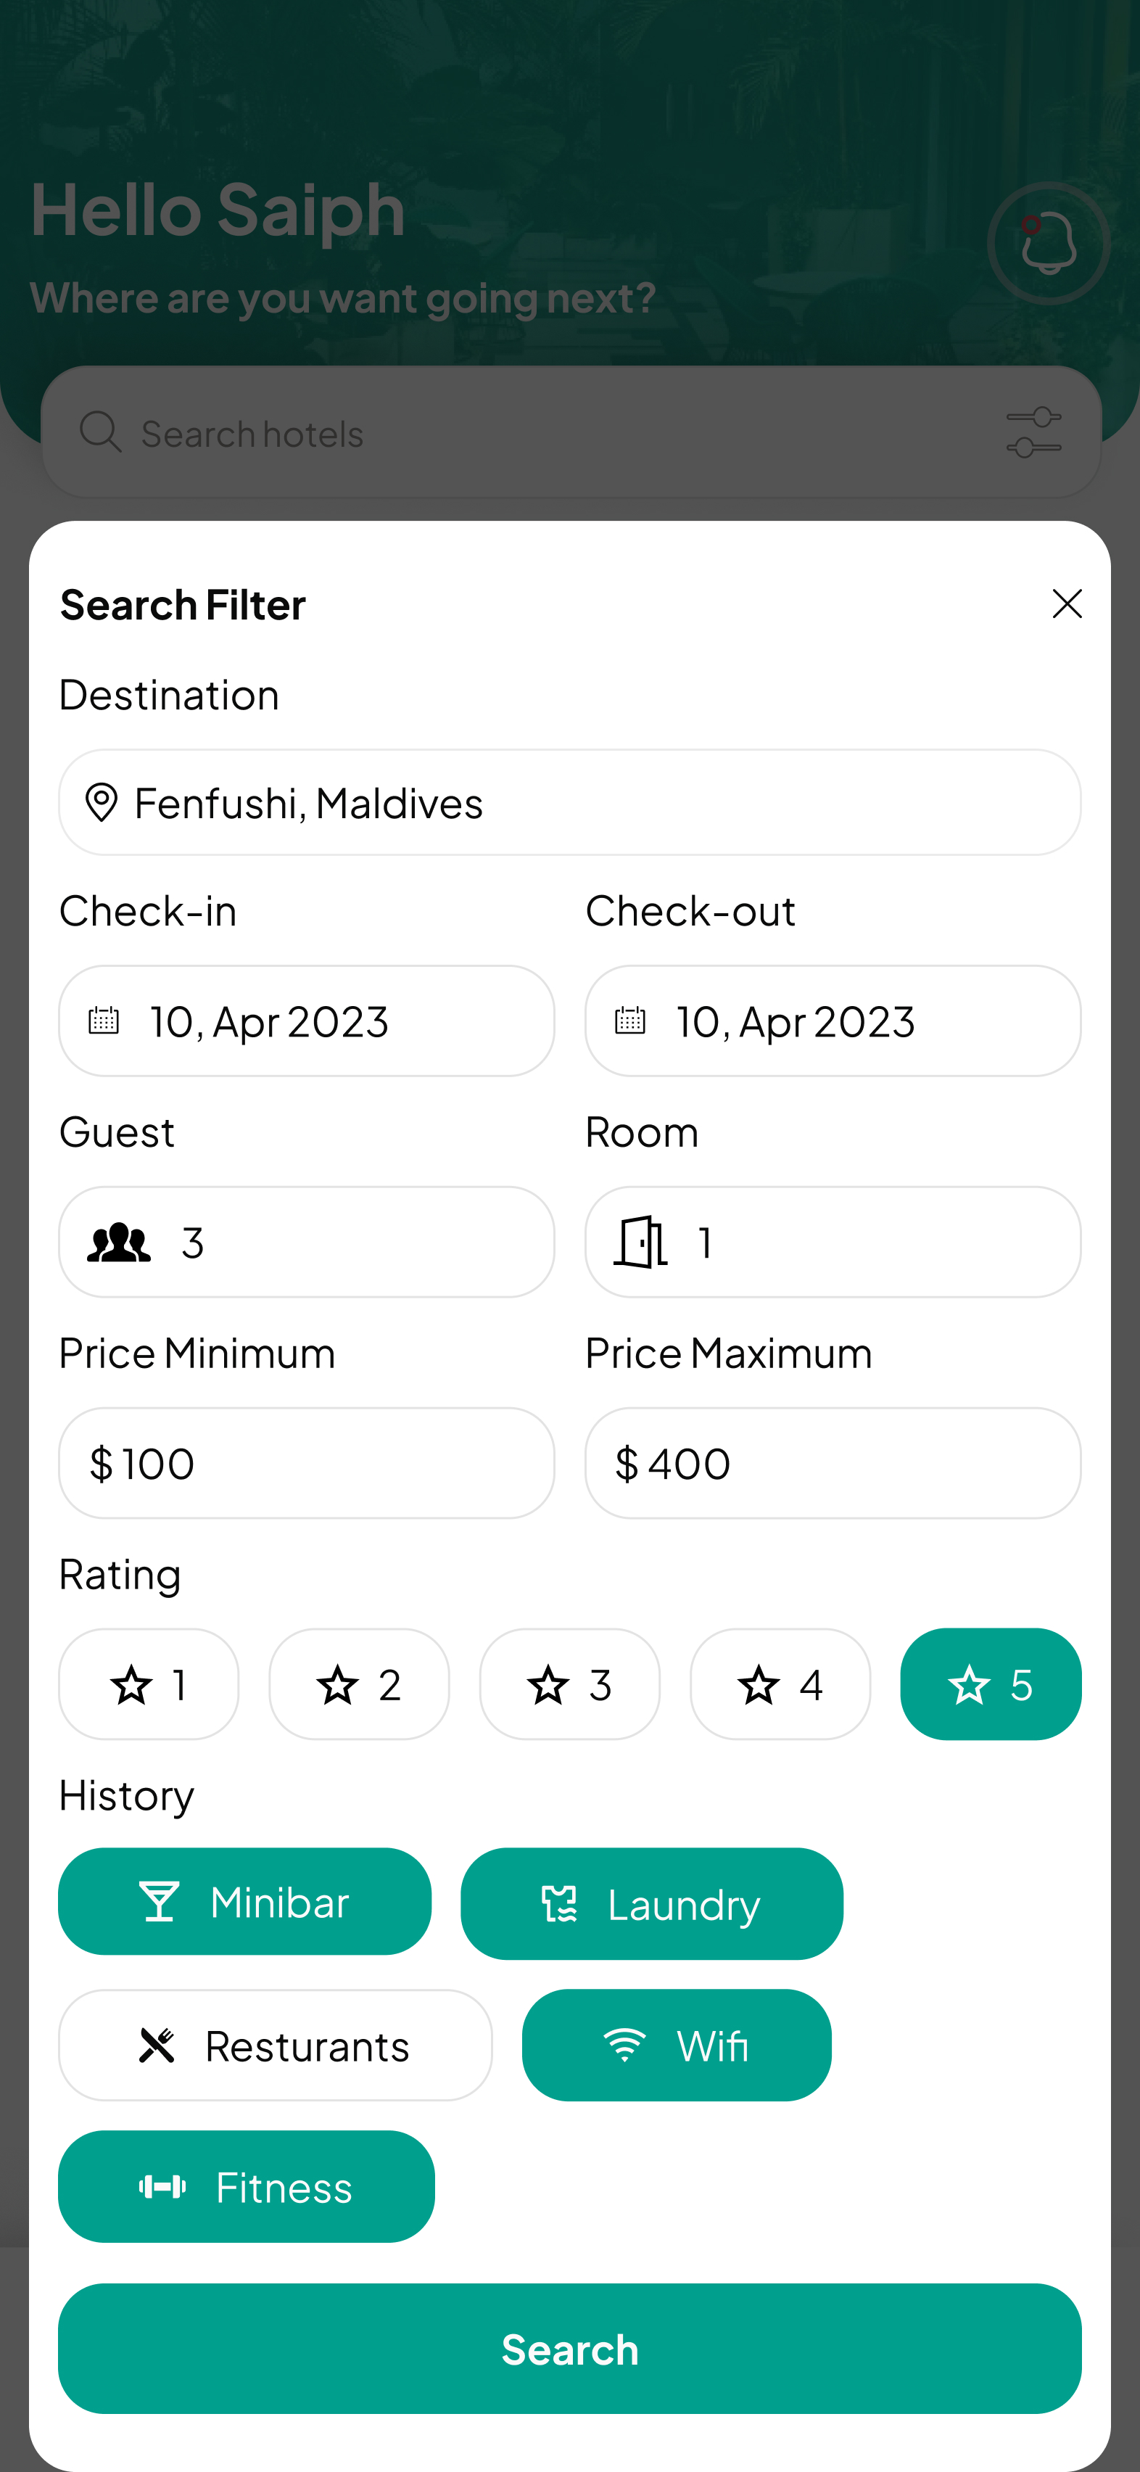This screenshot has width=1140, height=2472.
Task: Open notifications bell icon
Action: pyautogui.click(x=1048, y=244)
